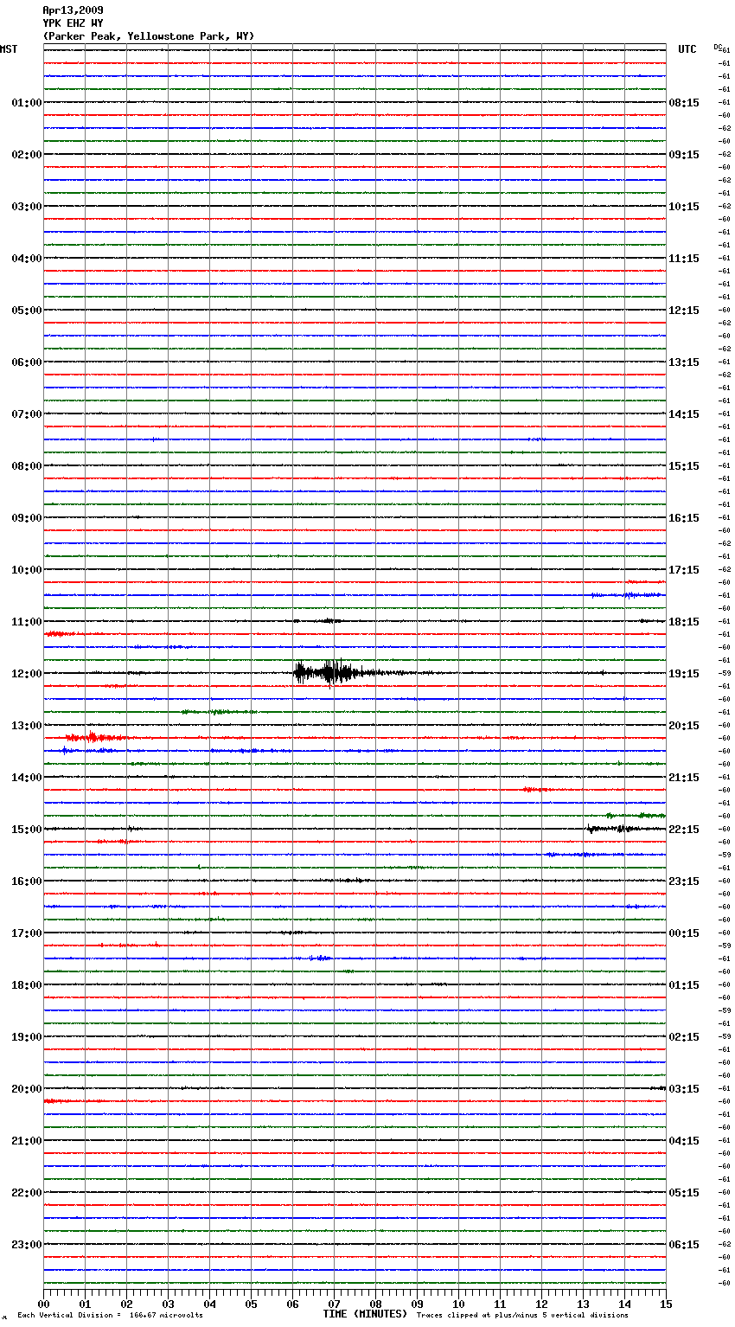735x1327 pixels.
Task: Select the 17:00 MST time label
Action: pos(27,933)
